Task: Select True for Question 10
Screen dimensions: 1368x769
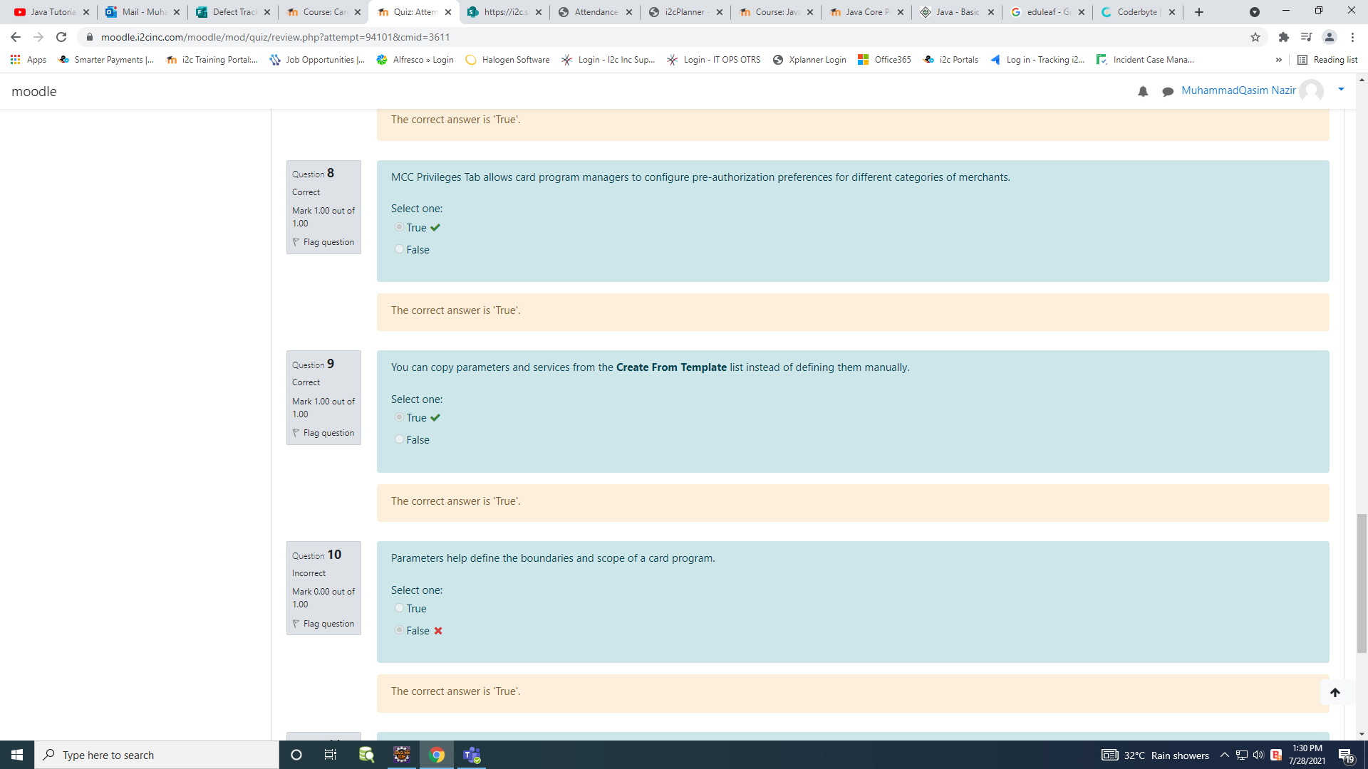Action: coord(399,608)
